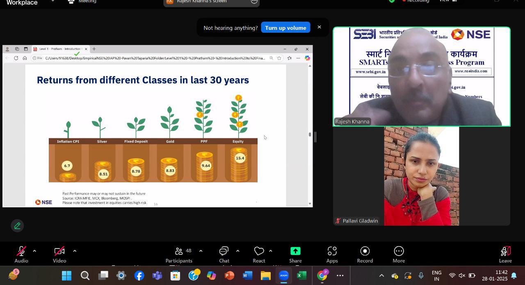Start video with the Video button
Screen dimensions: 525x285
pos(59,254)
